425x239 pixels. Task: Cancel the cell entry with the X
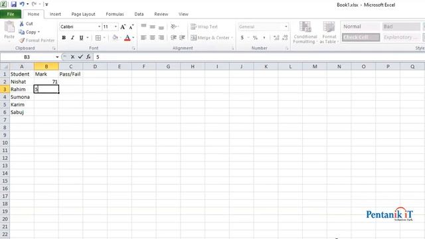click(72, 57)
